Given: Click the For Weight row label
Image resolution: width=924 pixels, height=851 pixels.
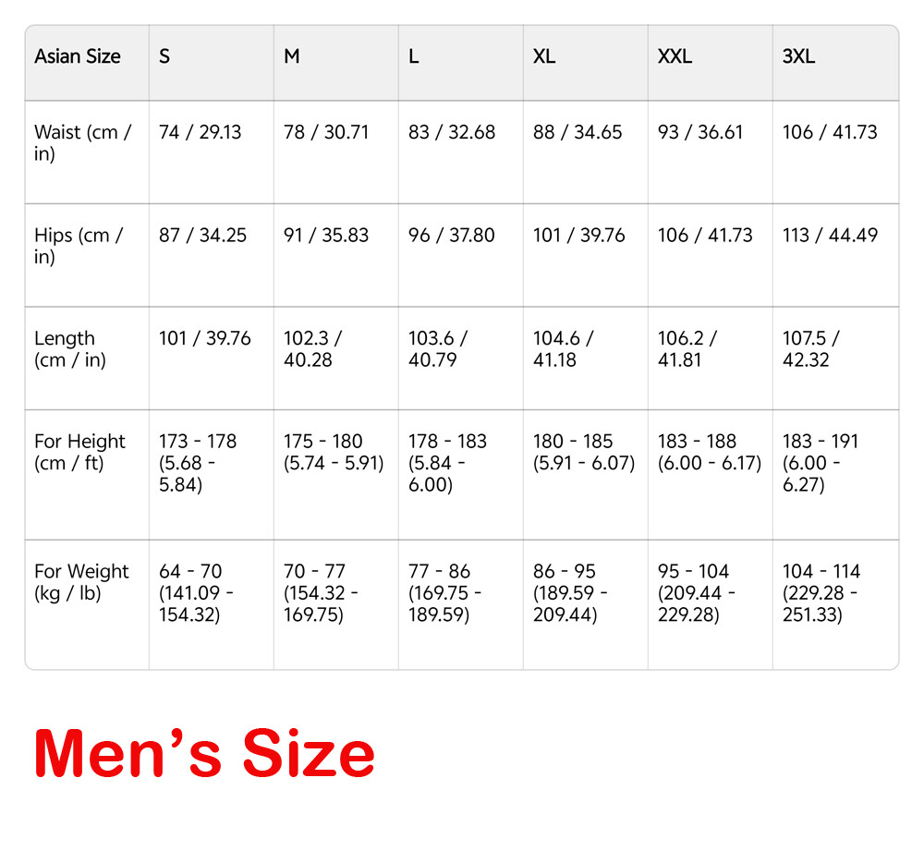Looking at the screenshot, I should pyautogui.click(x=81, y=582).
